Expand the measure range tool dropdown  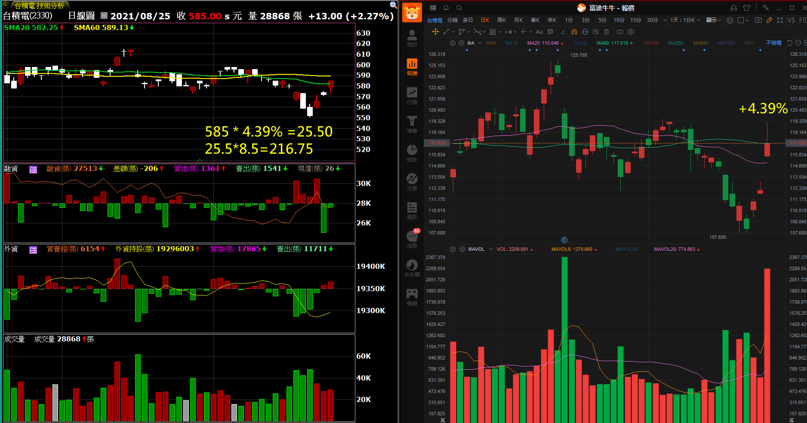pos(515,32)
